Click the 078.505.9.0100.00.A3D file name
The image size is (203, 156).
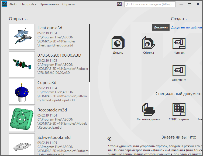click(x=59, y=55)
